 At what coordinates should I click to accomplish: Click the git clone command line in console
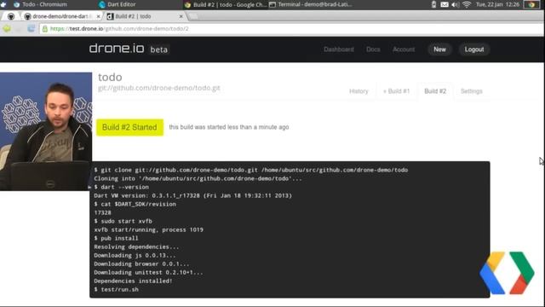[250, 170]
